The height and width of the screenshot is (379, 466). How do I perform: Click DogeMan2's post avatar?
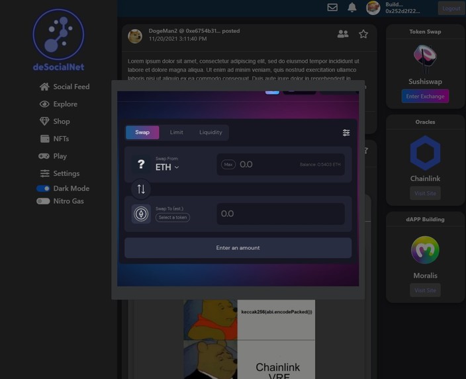point(135,36)
